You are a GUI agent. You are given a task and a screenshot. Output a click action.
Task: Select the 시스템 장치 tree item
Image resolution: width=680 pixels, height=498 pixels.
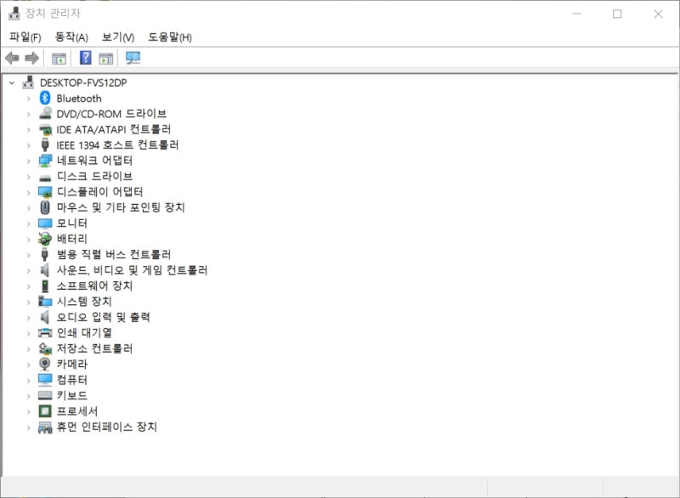pos(85,300)
